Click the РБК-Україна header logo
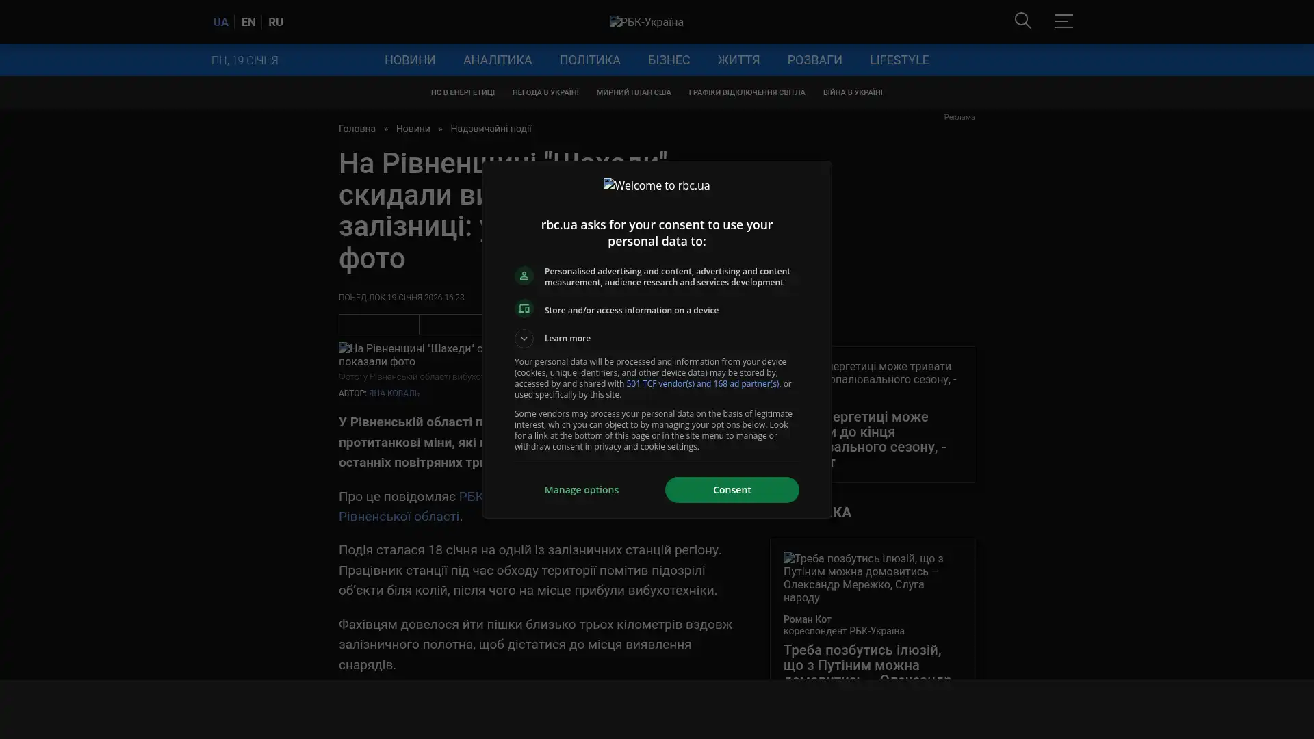Image resolution: width=1314 pixels, height=739 pixels. [x=646, y=22]
